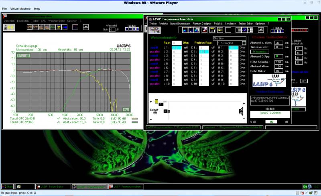Click the large circuit diagram icon in Frequenzweichen-Editor
The width and height of the screenshot is (321, 196).
pyautogui.click(x=155, y=30)
